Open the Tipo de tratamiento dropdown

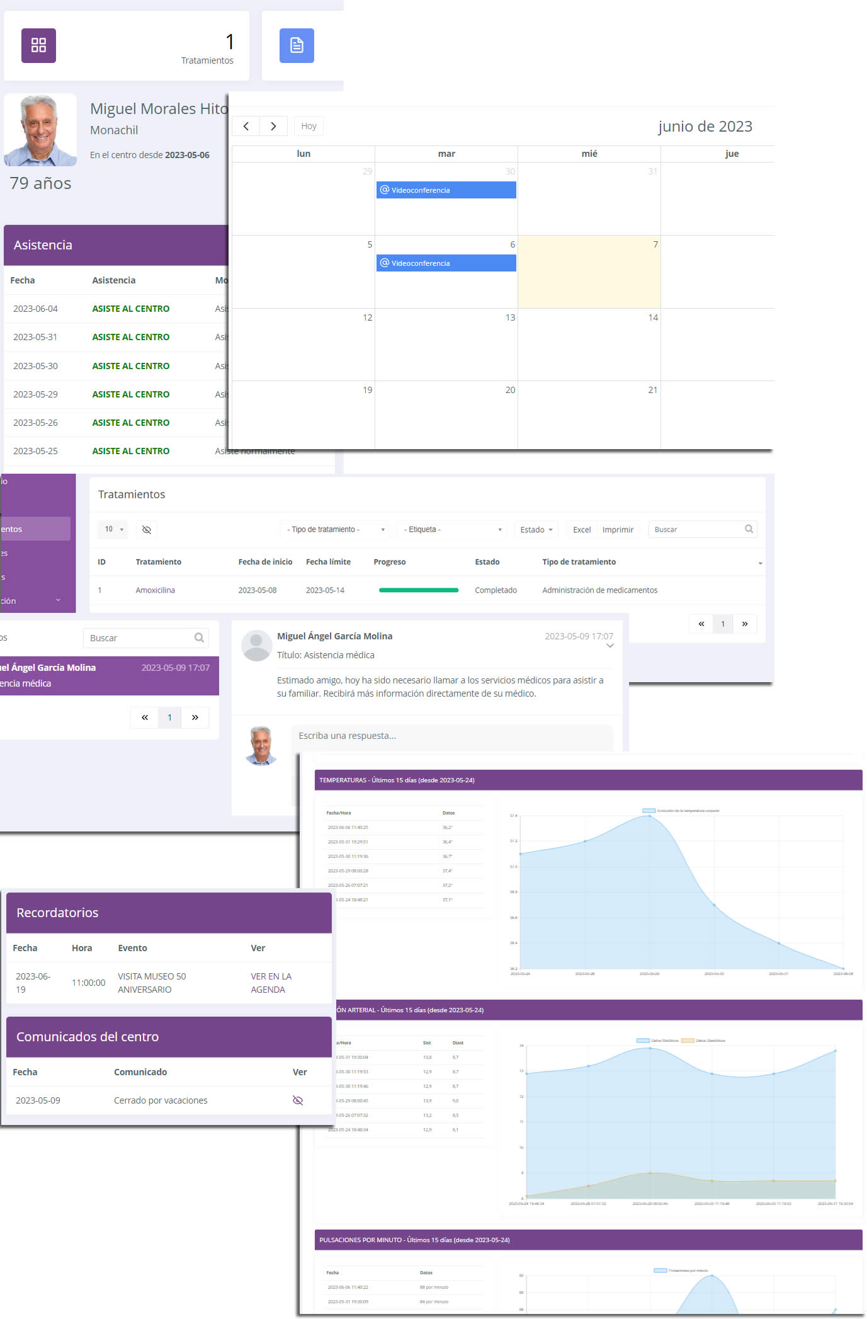(x=335, y=530)
